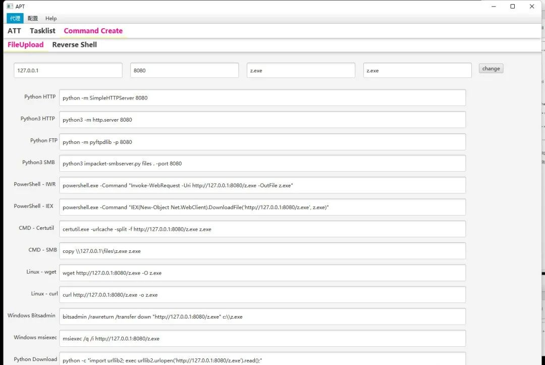Click the PowerShell - IWR command field

[262, 185]
